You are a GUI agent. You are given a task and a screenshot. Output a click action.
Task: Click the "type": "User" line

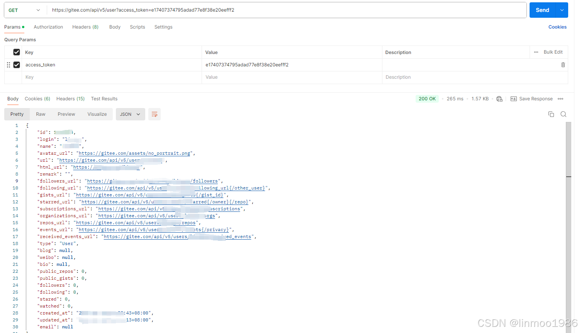58,243
